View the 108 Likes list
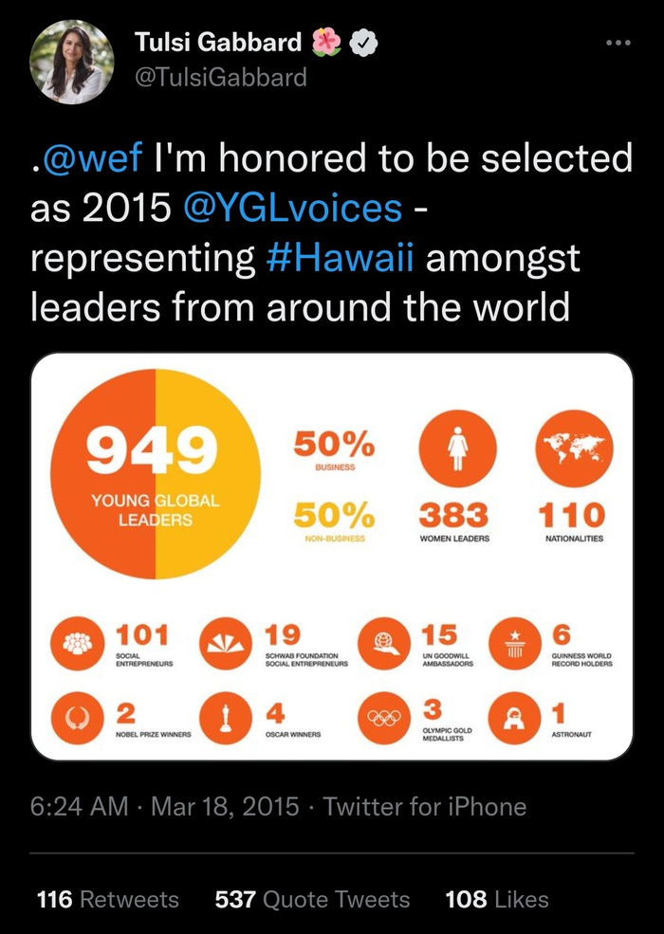This screenshot has width=664, height=934. 497,900
